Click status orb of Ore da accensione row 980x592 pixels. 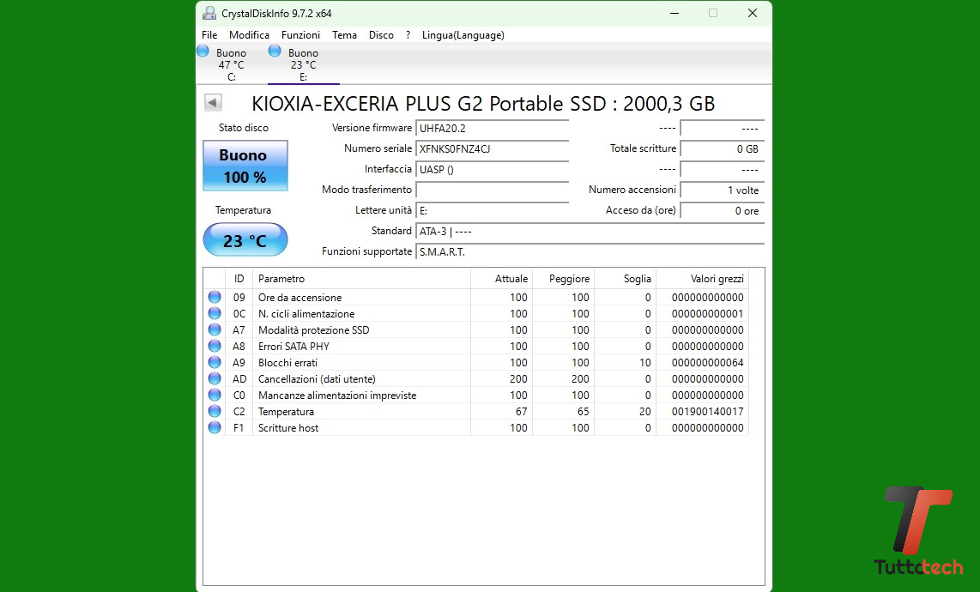point(215,297)
